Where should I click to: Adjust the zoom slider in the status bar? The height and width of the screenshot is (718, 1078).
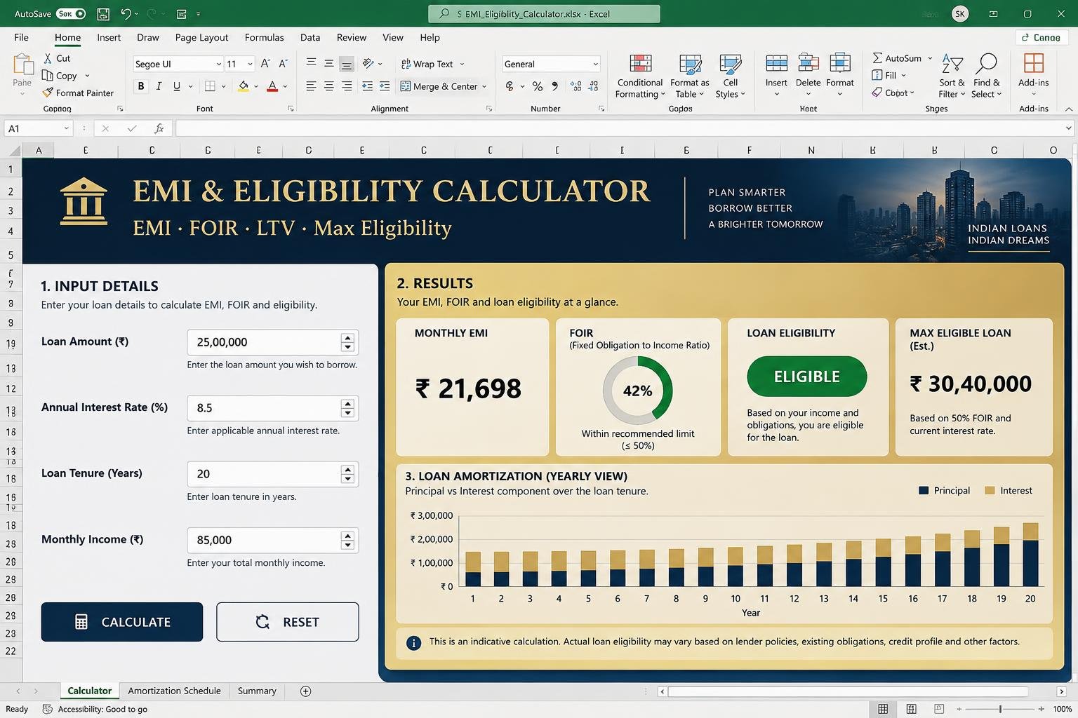[1000, 709]
